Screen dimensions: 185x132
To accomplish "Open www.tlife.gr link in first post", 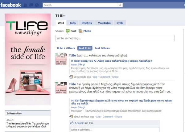I will pos(78,64).
